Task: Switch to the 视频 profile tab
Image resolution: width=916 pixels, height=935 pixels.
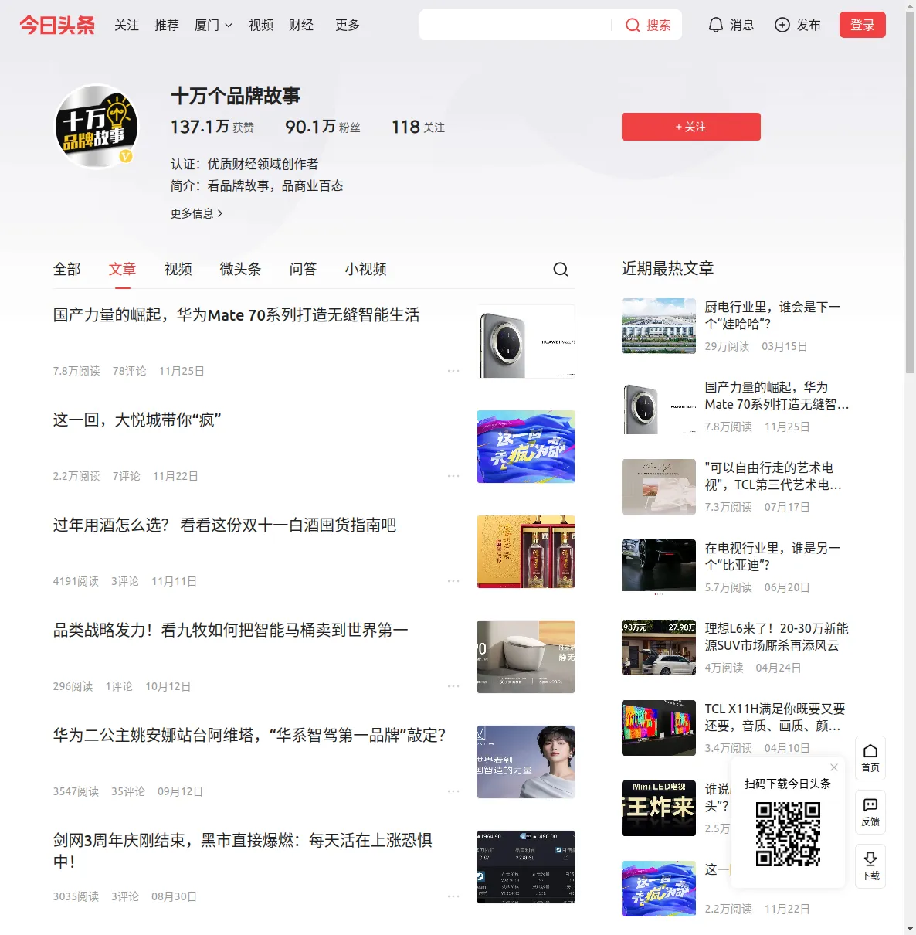Action: pyautogui.click(x=178, y=269)
